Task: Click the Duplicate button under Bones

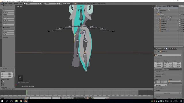Action: pos(9,13)
